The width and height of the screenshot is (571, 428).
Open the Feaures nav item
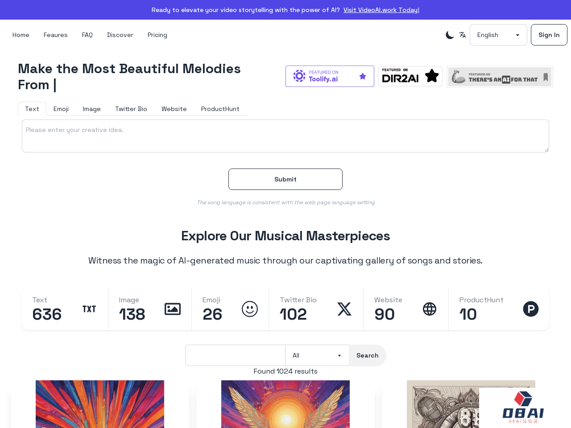tap(56, 35)
